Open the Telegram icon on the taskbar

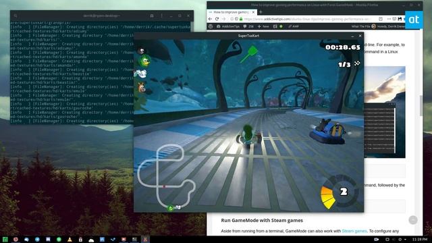(37, 240)
